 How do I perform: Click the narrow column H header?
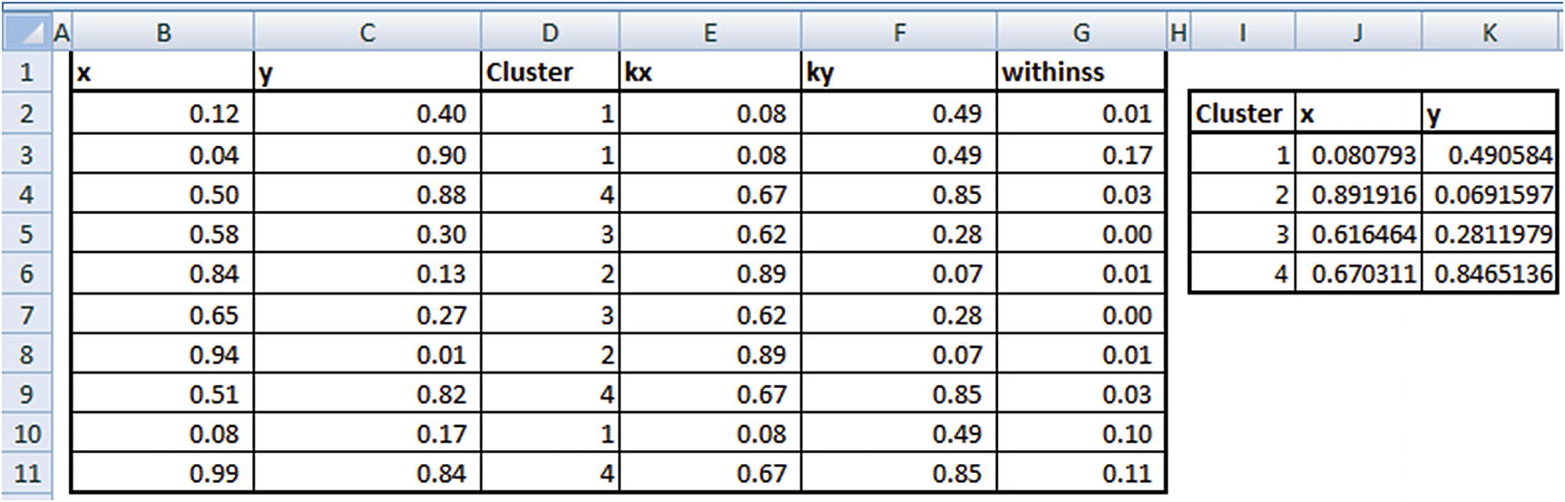pyautogui.click(x=1178, y=34)
